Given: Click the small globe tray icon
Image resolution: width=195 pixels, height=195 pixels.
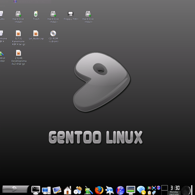Looking at the screenshot, I should tap(158, 188).
